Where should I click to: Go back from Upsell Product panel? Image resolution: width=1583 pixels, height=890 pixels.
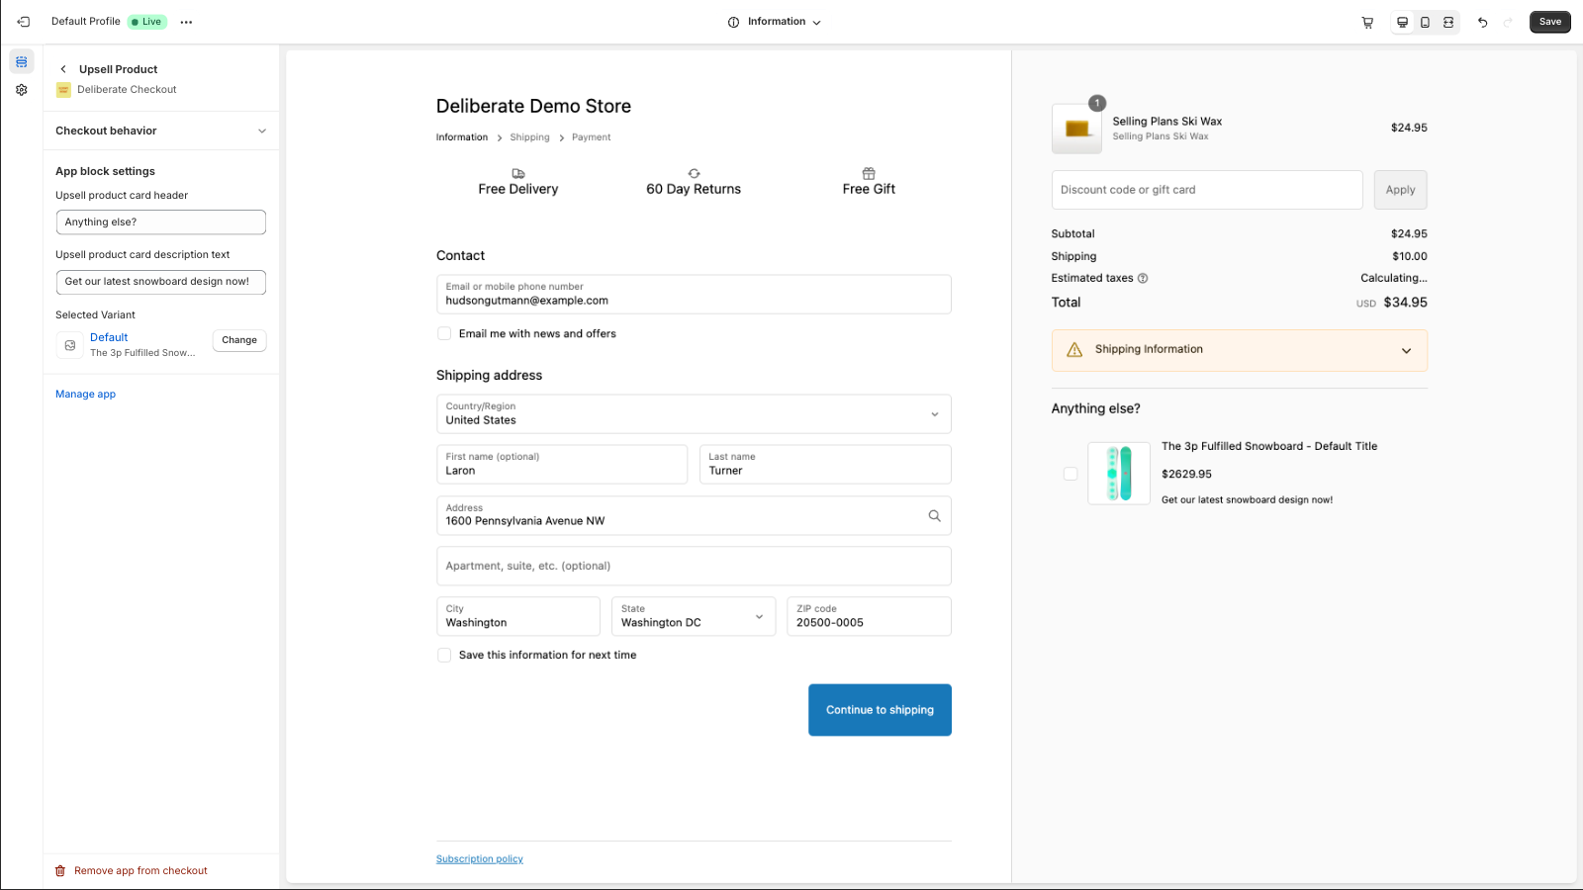point(63,69)
